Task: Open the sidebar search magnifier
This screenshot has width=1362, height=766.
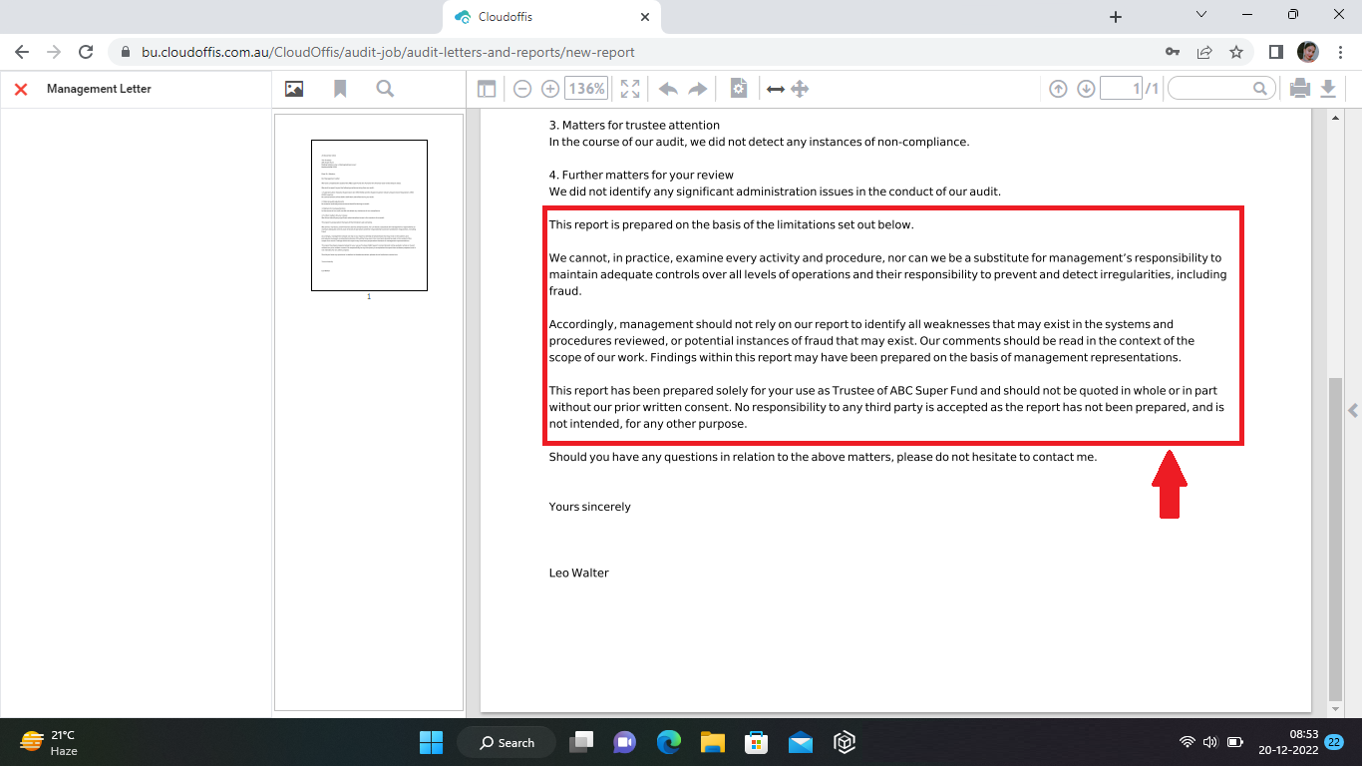Action: point(385,89)
